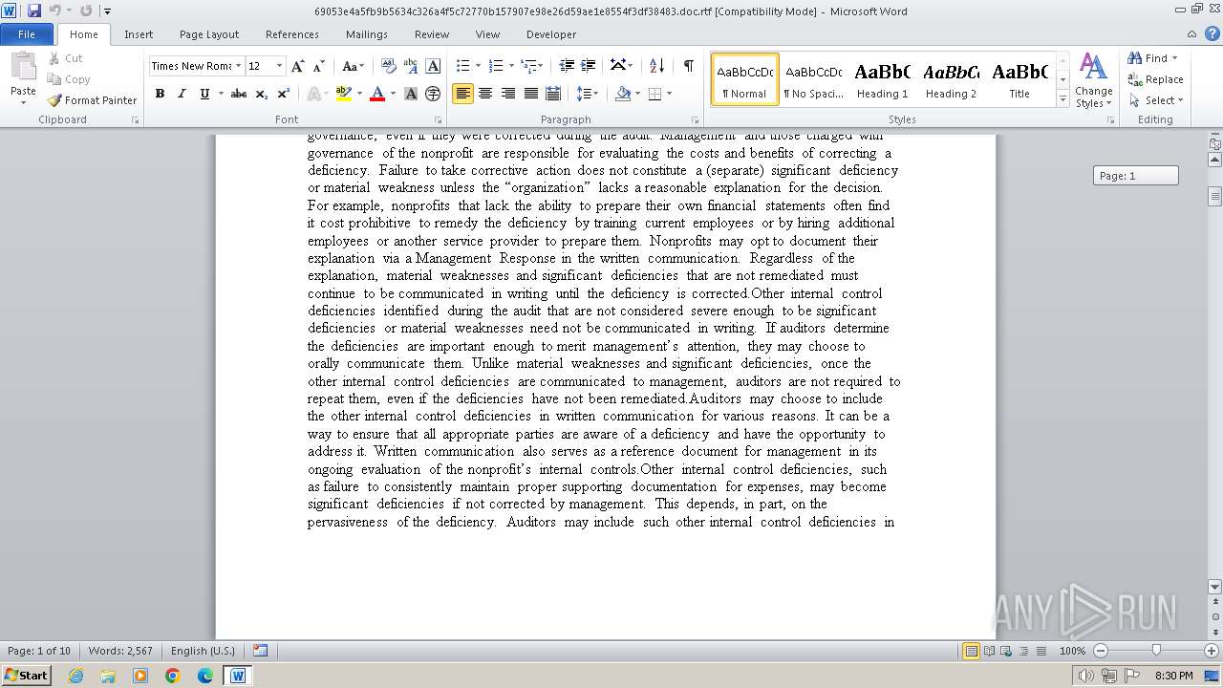The height and width of the screenshot is (688, 1223).
Task: Open Change Case dropdown
Action: [x=353, y=66]
